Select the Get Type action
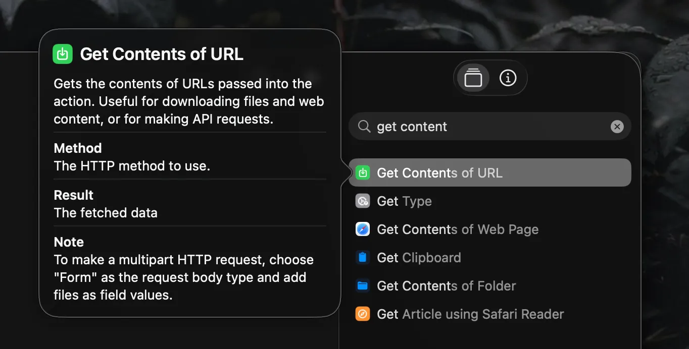This screenshot has width=689, height=349. 489,201
